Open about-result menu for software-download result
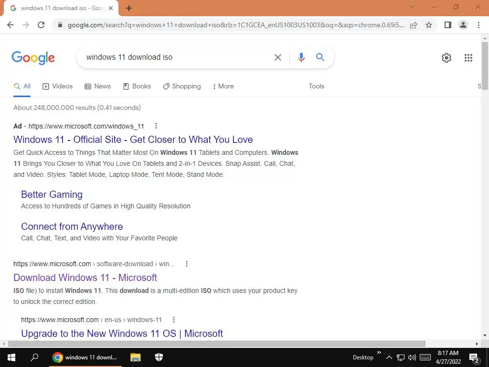Screen dimensions: 489x367 click(187, 264)
